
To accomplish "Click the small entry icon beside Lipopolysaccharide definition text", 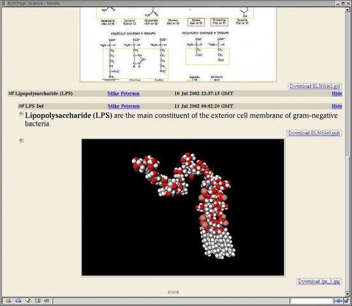I will [x=21, y=113].
